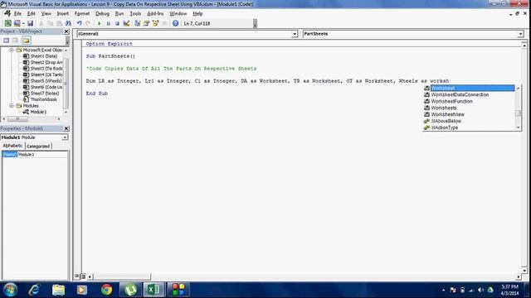Select Sheet4 (Oil Tank) in project tree

pos(46,74)
